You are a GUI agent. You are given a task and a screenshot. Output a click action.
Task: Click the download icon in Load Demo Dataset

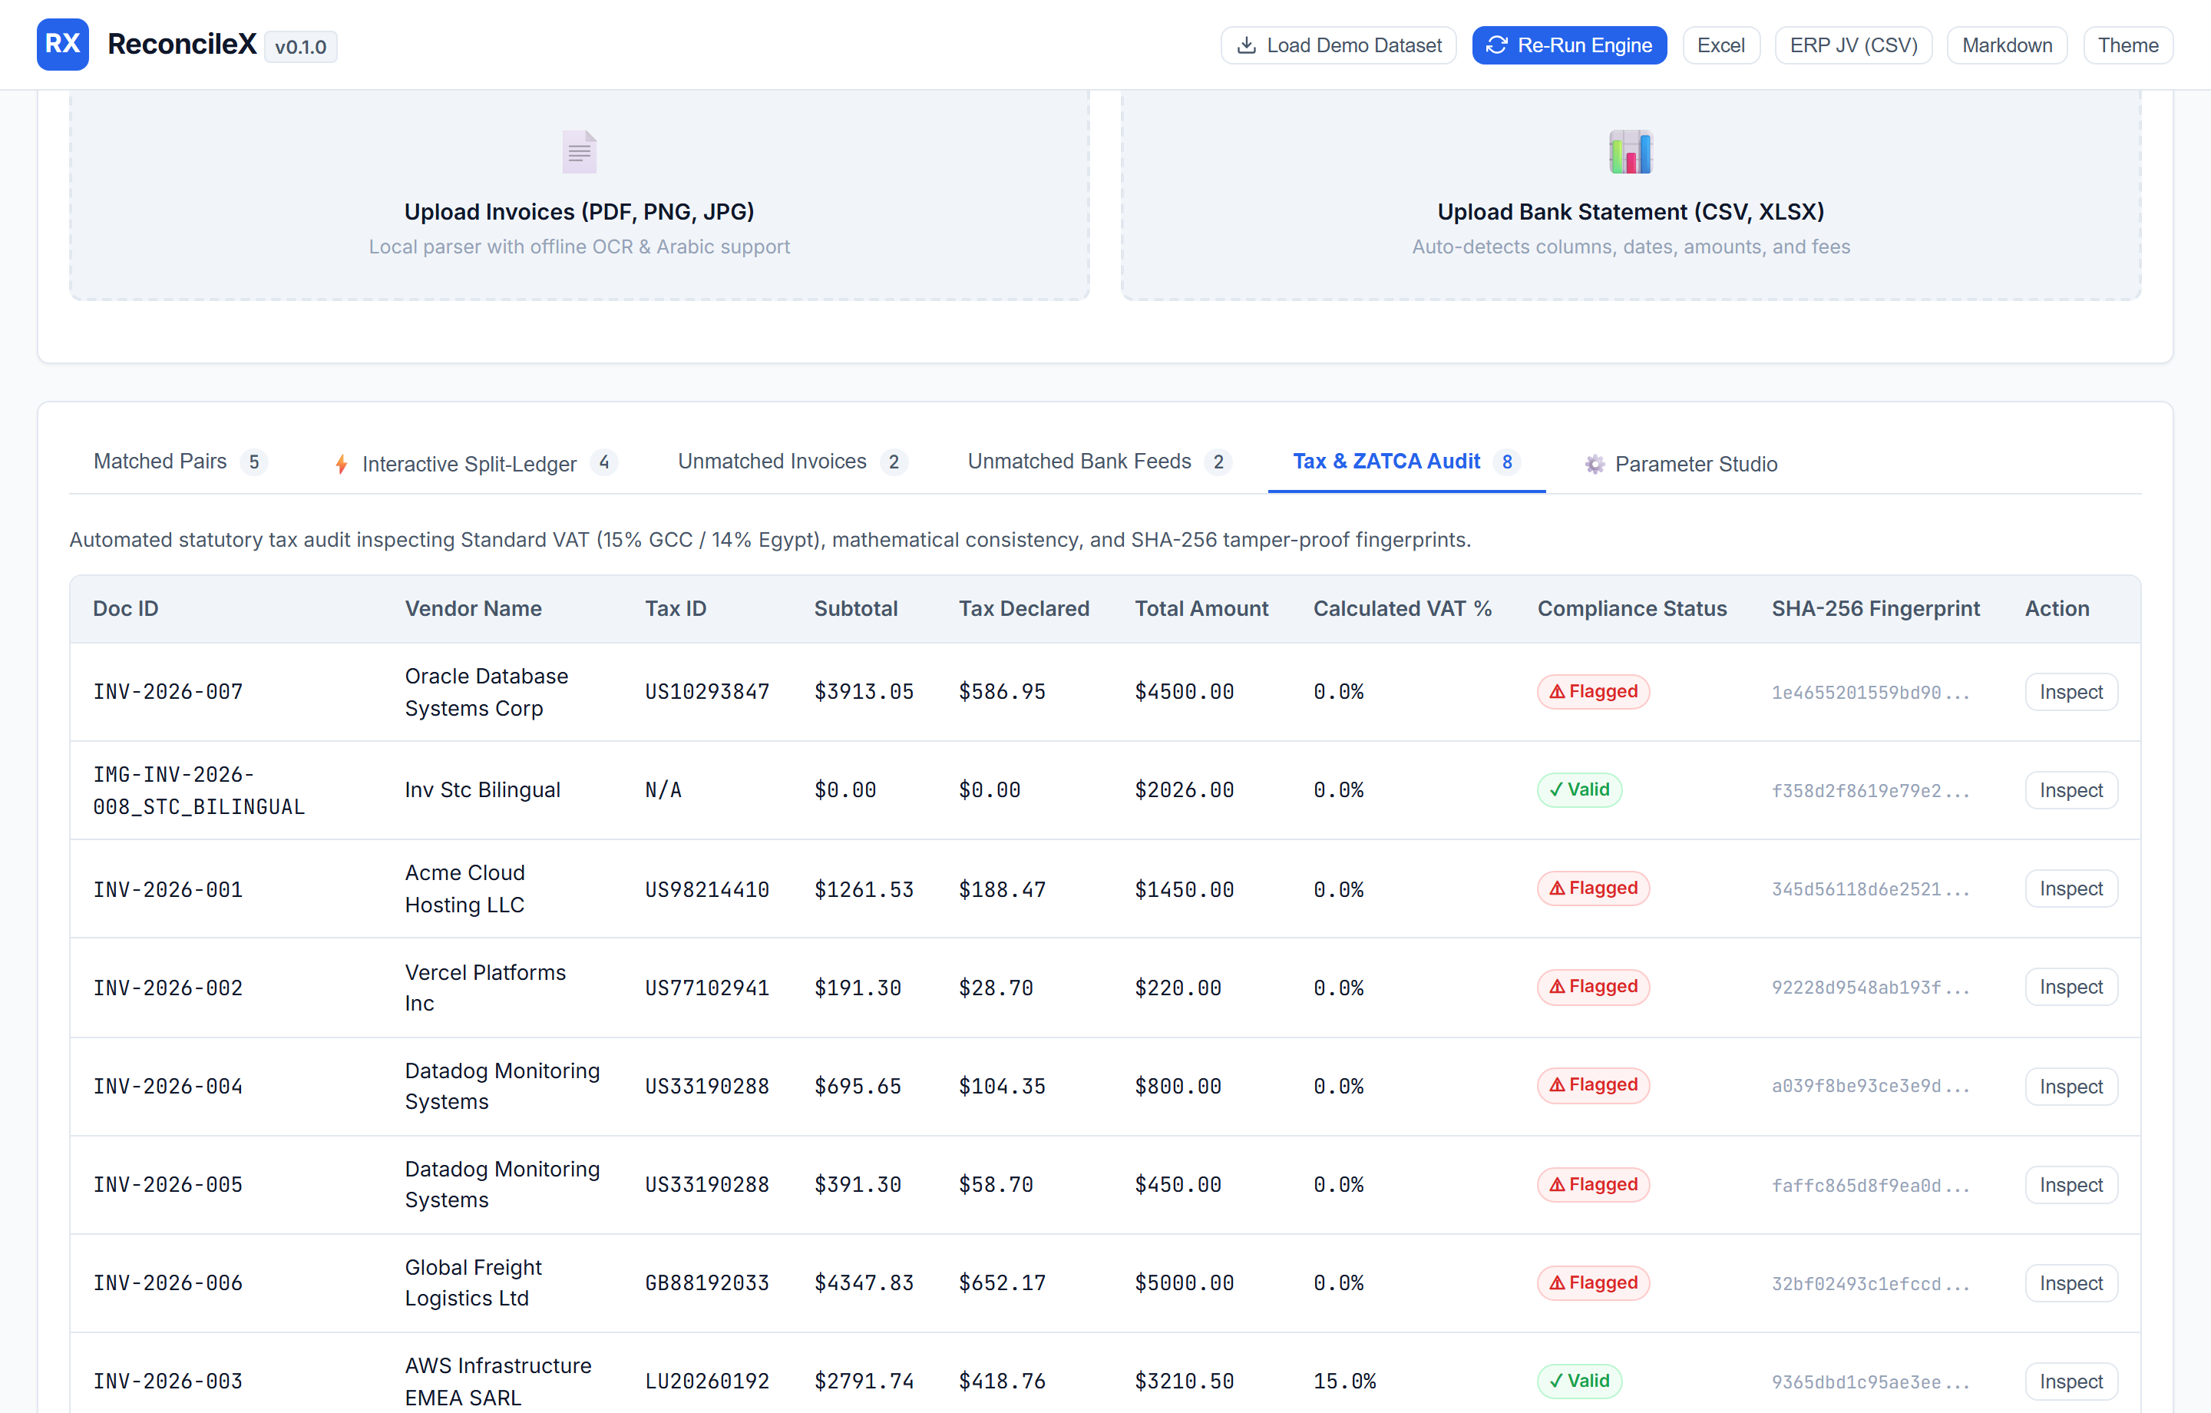(1246, 45)
